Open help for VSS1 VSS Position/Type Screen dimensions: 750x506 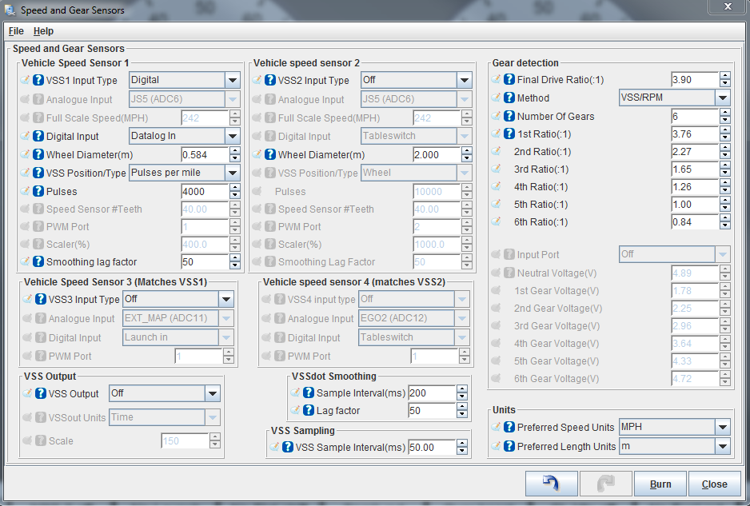(38, 173)
